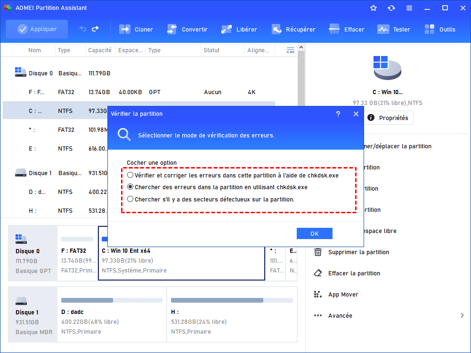Open the Récupérer recovery tool
Screen dimensions: 471x353
click(276, 29)
